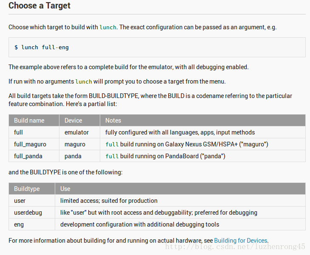Viewport: 310px width, 255px height.
Task: Open the Building for Devices link
Action: tap(240, 241)
